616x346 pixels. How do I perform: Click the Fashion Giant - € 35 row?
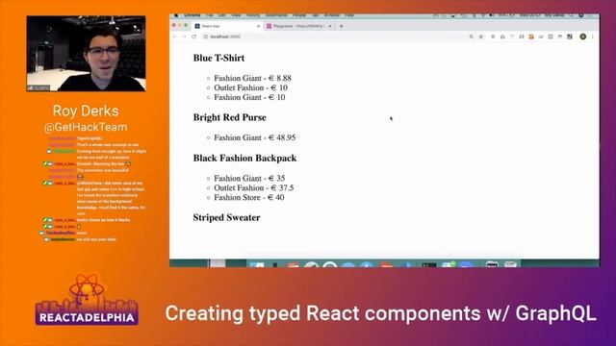pyautogui.click(x=249, y=178)
